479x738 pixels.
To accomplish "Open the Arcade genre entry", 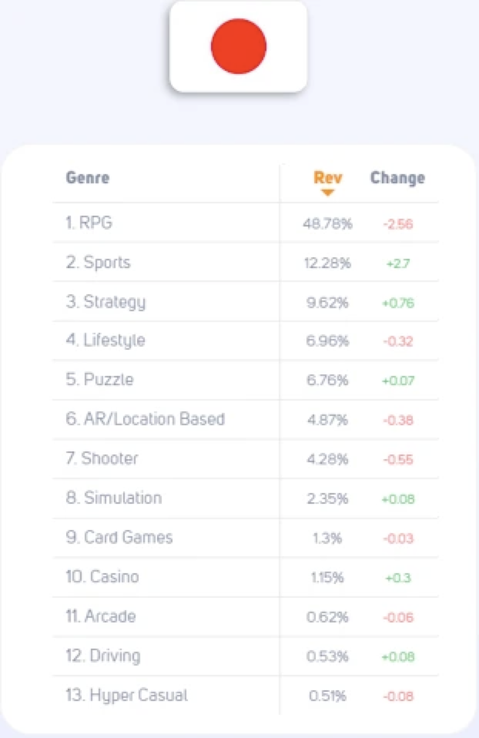I will (246, 616).
